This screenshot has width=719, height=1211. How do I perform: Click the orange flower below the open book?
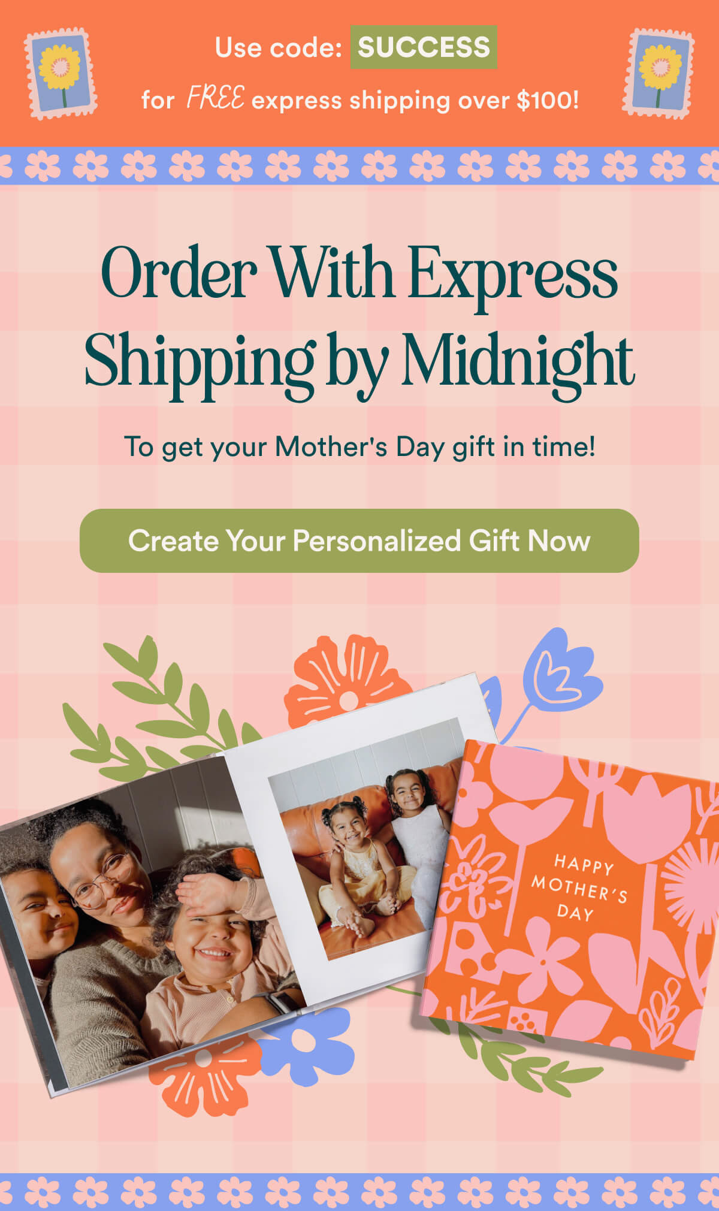tap(204, 1079)
